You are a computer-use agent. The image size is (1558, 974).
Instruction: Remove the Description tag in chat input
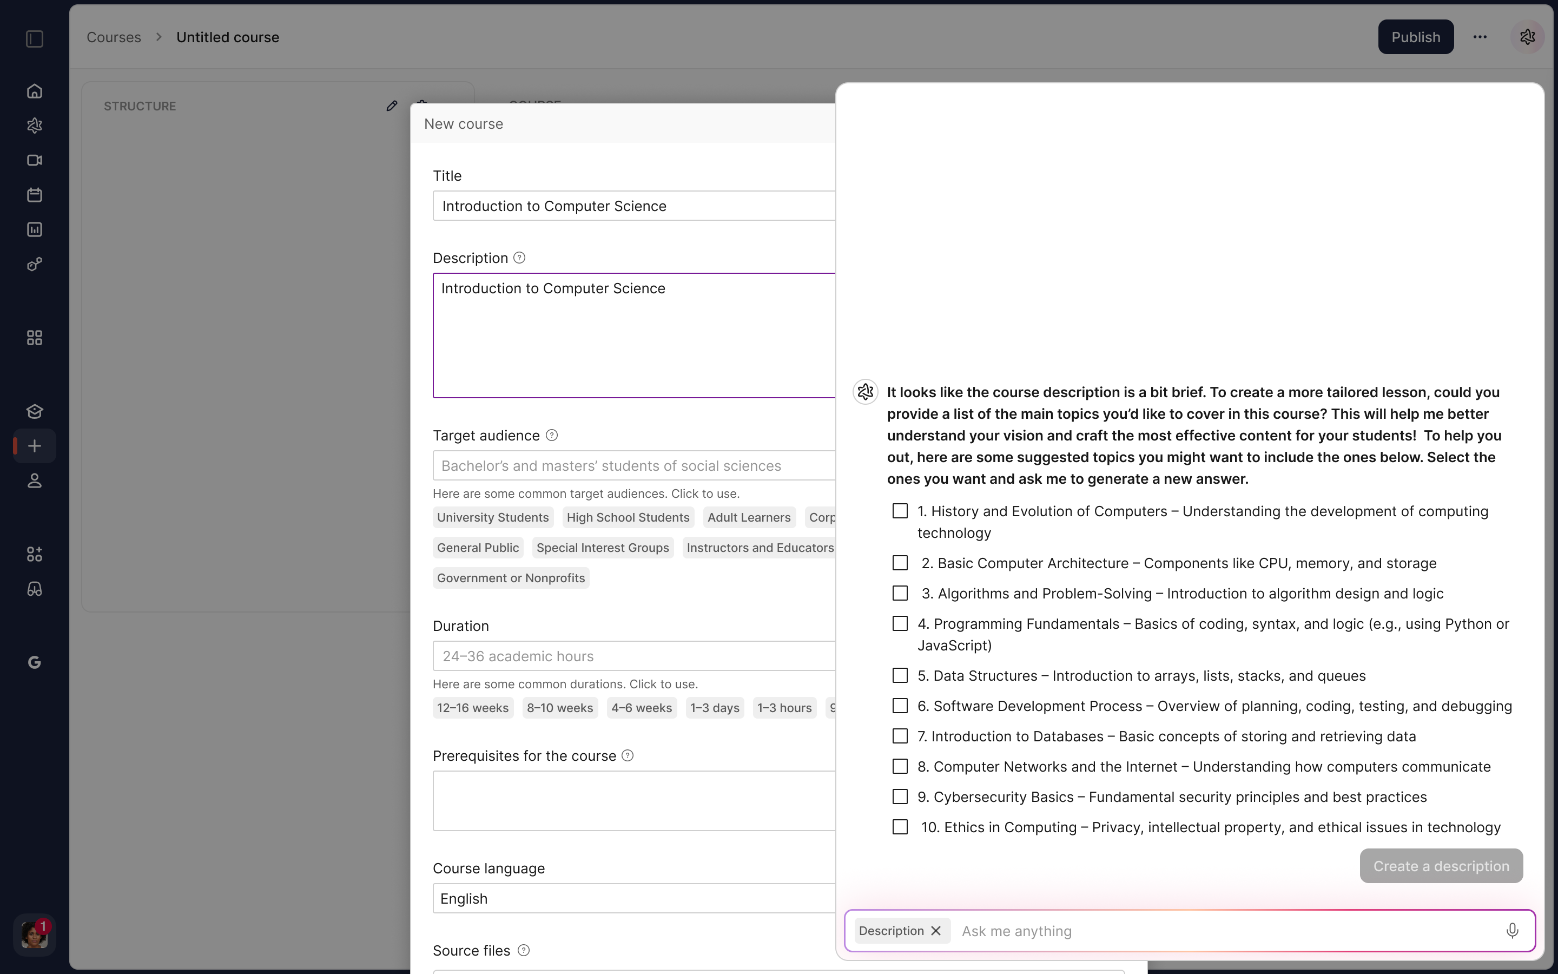click(936, 931)
